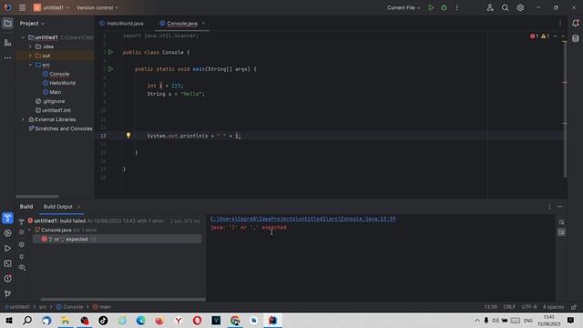Click the editor vertical scrollbar
This screenshot has height=328, width=583.
point(565,108)
